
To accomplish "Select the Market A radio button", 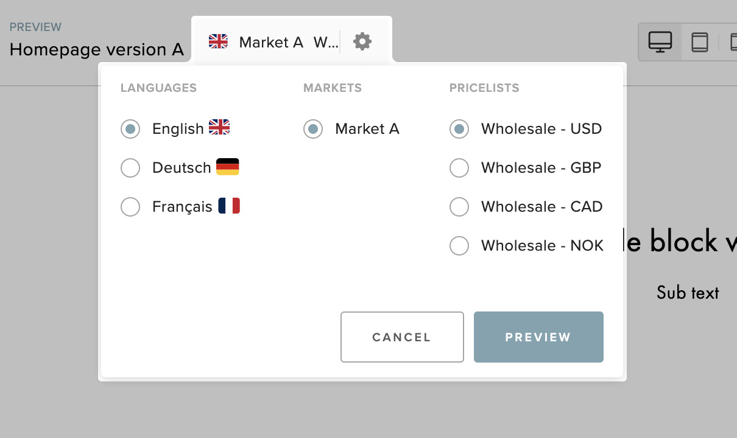I will [313, 129].
